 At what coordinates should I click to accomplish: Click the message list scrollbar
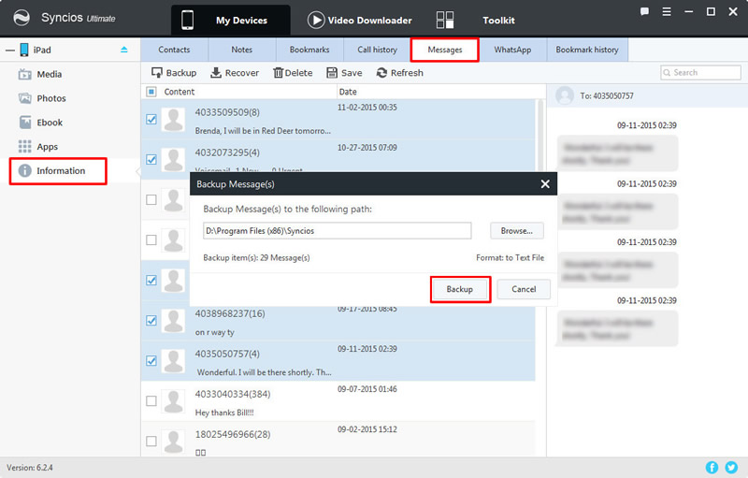click(540, 135)
